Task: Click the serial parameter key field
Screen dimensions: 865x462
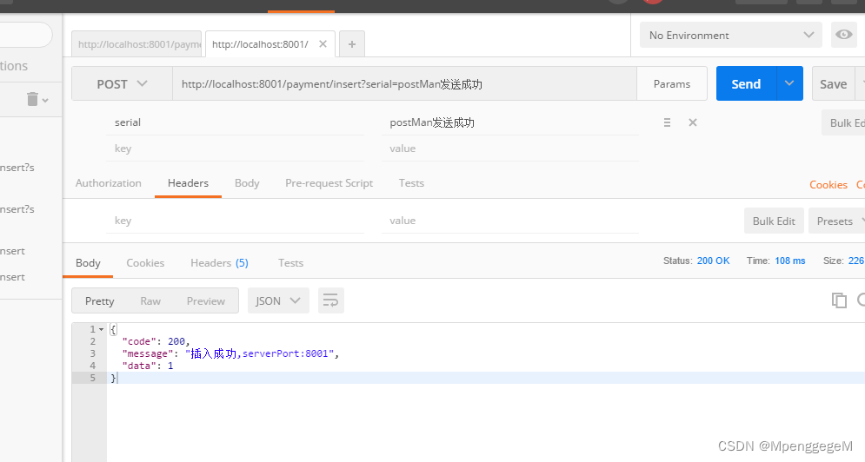Action: point(235,122)
